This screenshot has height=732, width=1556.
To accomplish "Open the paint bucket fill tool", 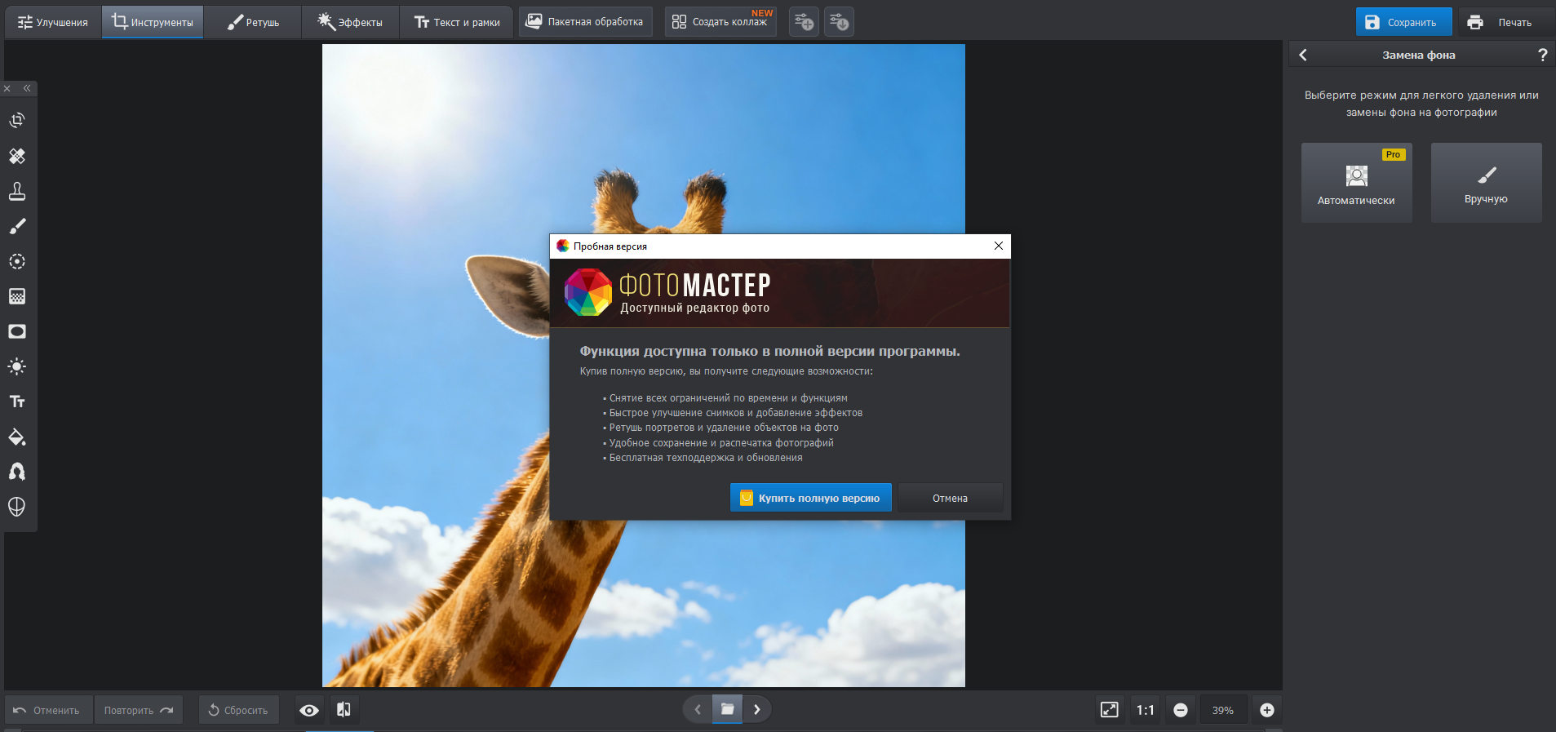I will [x=17, y=437].
